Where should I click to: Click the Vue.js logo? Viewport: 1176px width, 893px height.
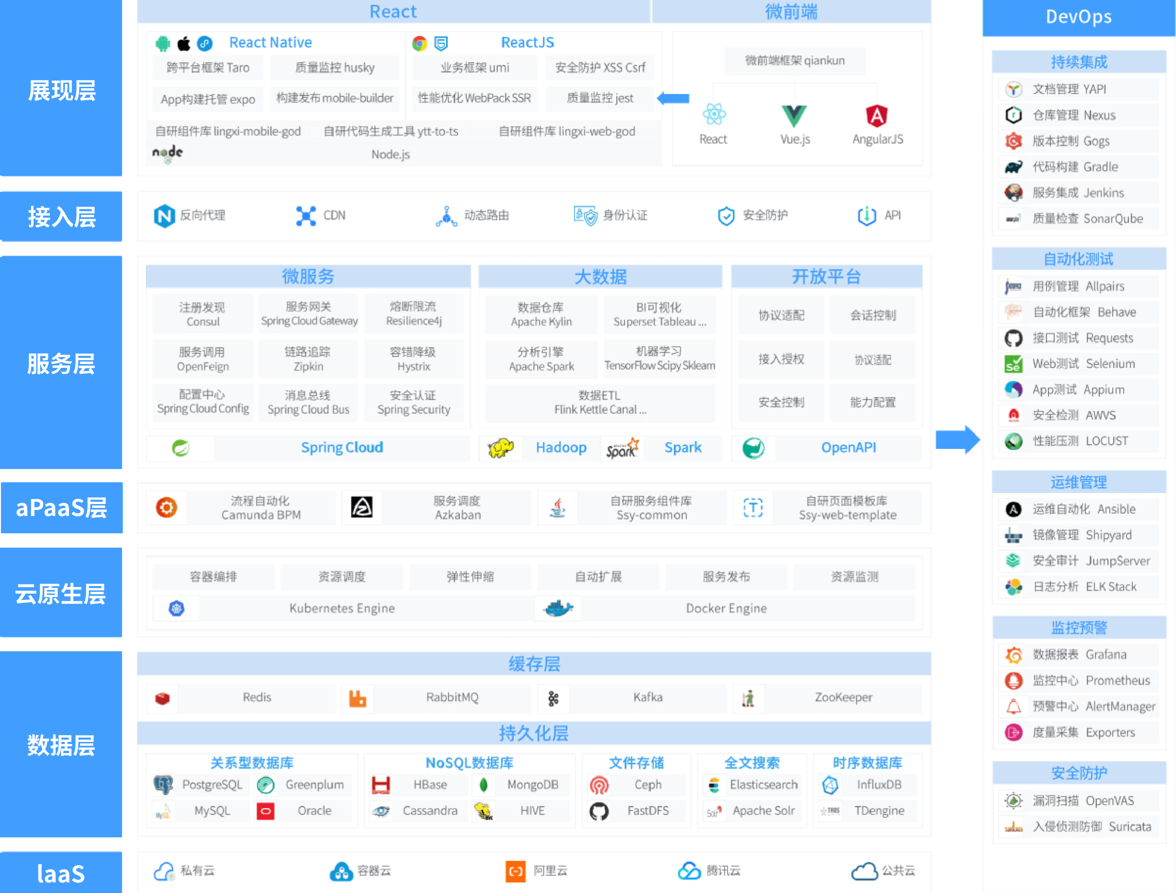794,116
